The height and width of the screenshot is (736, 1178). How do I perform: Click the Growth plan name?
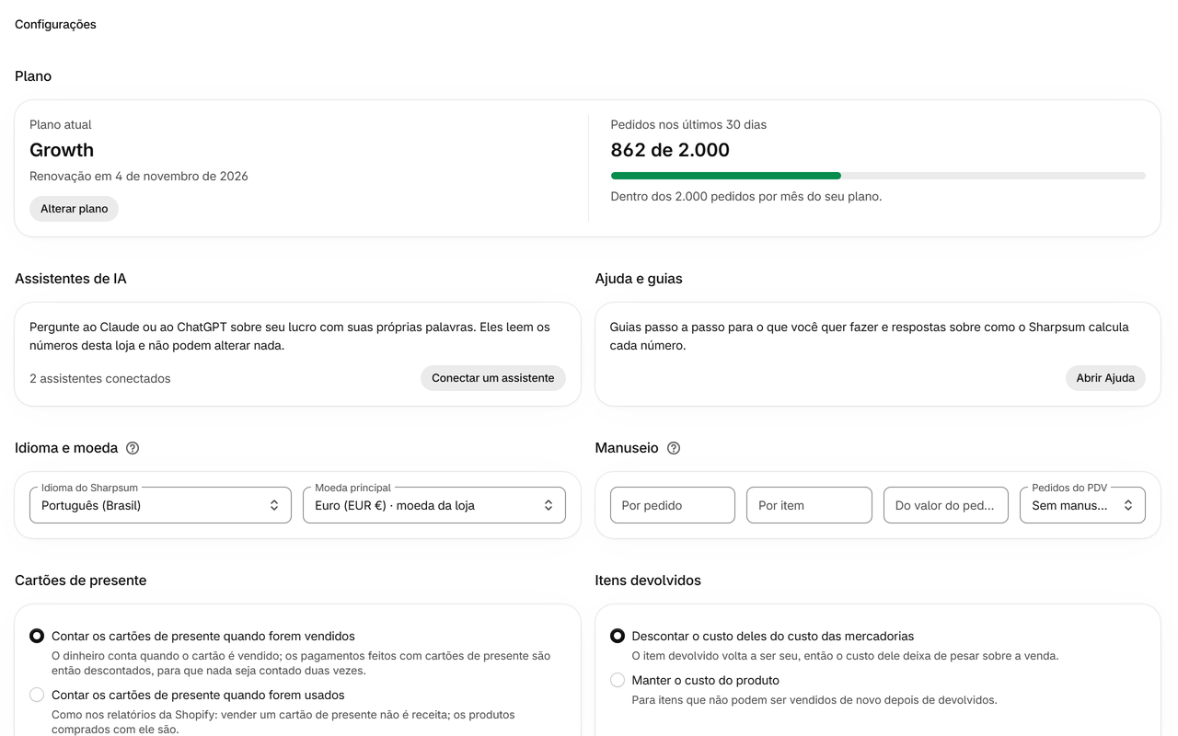coord(62,150)
